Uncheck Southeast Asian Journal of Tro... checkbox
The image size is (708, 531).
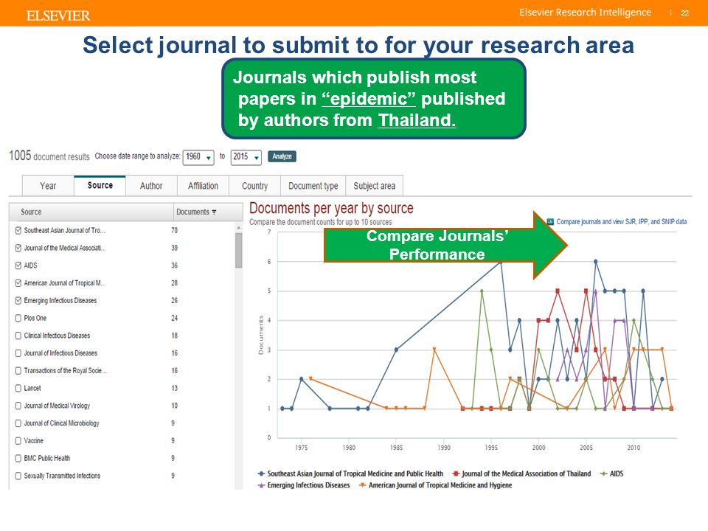18,230
